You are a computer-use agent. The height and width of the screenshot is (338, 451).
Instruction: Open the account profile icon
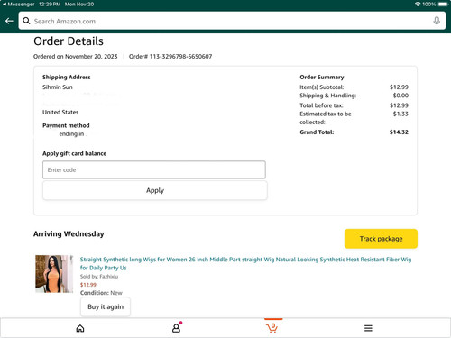[177, 328]
